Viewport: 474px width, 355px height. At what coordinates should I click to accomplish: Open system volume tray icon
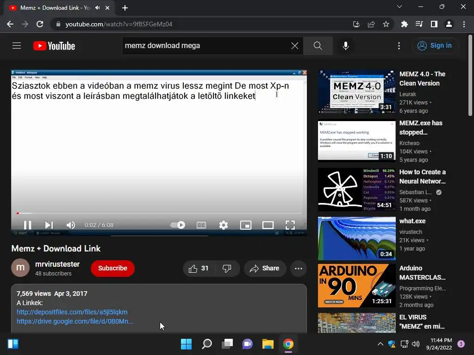(416, 344)
